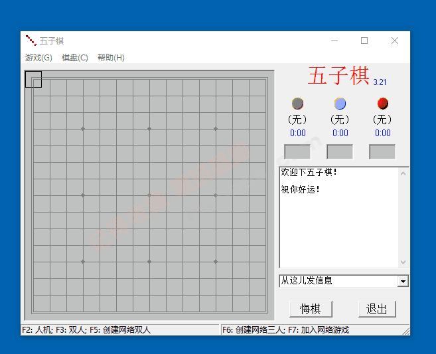Viewport: 436px width, 354px height.
Task: Click the top-left star point on the board
Action: click(x=83, y=129)
